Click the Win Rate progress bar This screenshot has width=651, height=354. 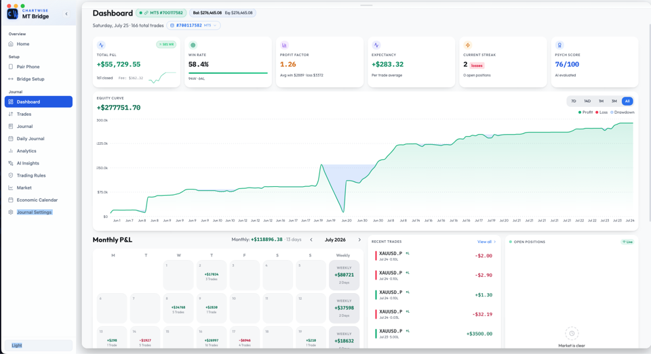coord(228,73)
